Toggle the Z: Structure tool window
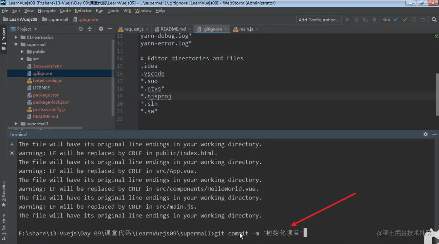 [4, 227]
